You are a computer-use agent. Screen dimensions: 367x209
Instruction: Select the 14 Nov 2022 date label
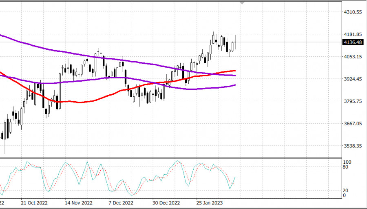pyautogui.click(x=78, y=203)
